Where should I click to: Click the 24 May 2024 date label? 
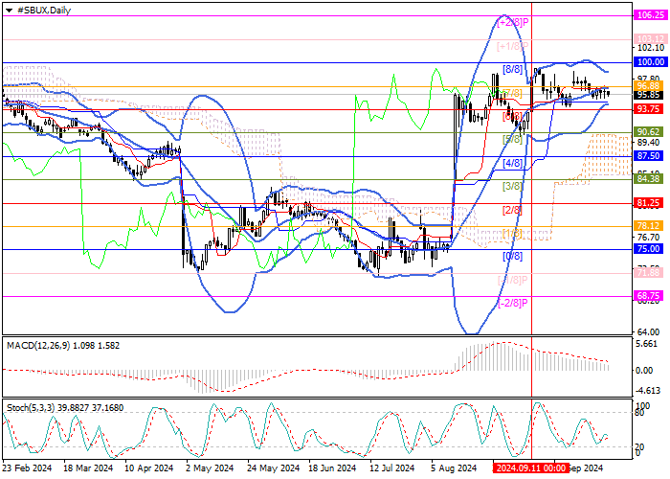coord(274,468)
